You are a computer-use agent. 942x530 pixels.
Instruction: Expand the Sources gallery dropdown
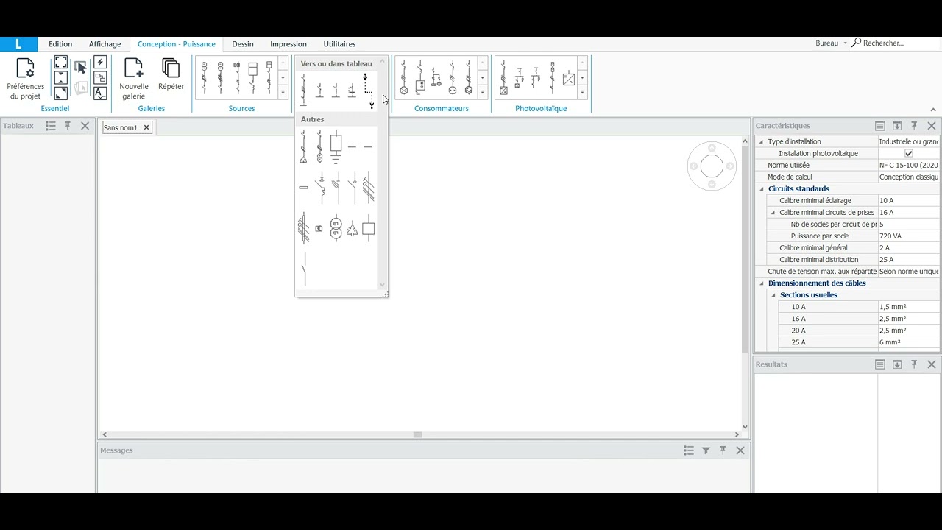[x=283, y=92]
